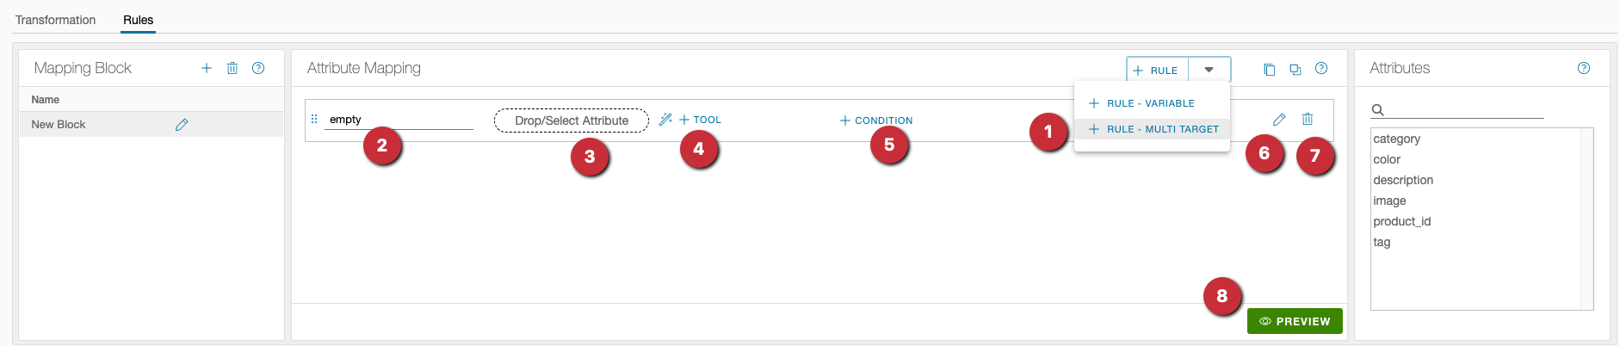Click the rule row drag handle
1620x346 pixels.
(314, 120)
